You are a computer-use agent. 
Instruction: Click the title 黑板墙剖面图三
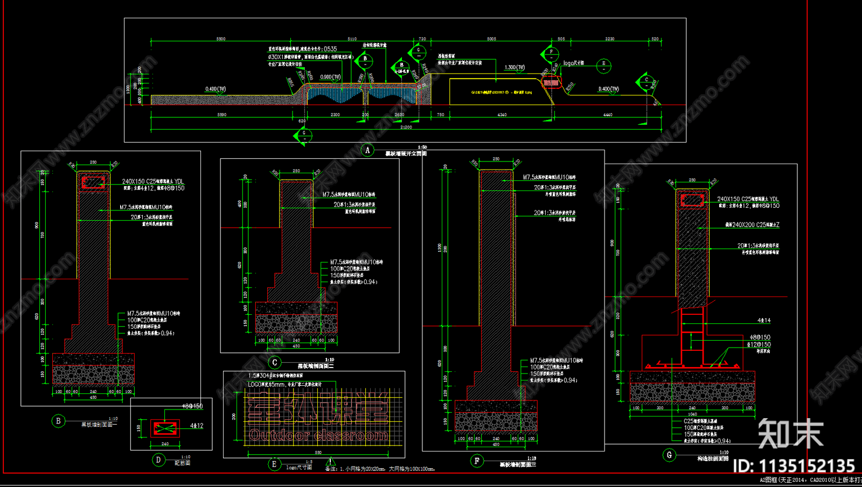[518, 464]
